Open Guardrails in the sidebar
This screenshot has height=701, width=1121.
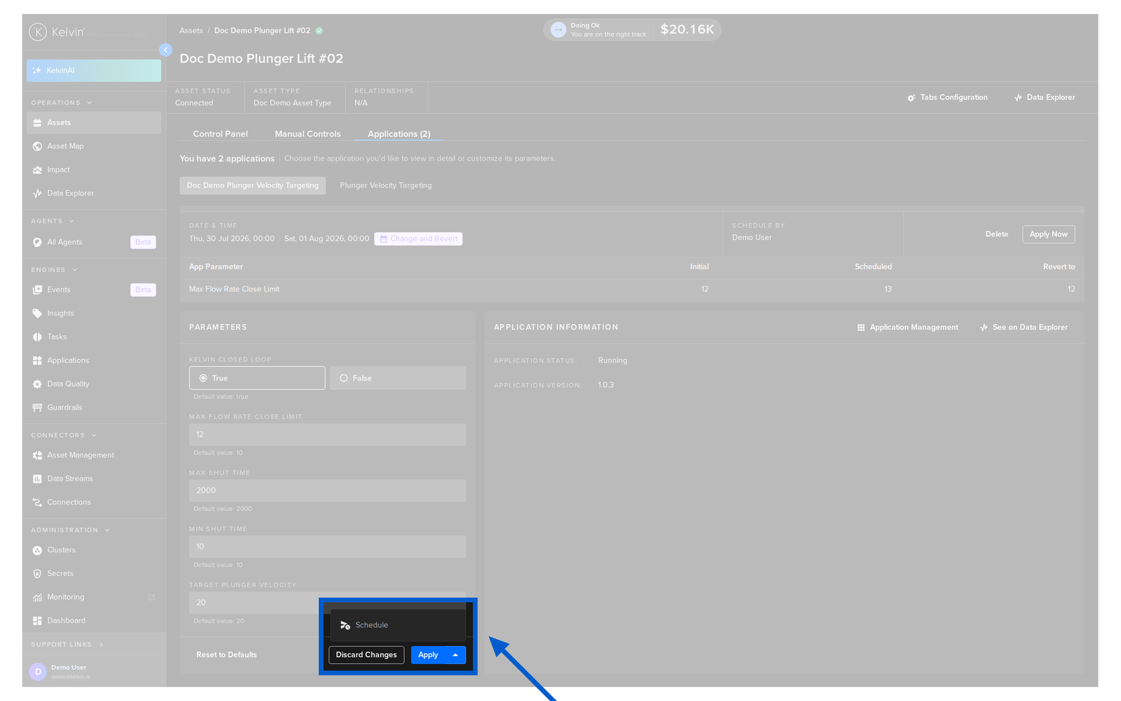(93, 408)
